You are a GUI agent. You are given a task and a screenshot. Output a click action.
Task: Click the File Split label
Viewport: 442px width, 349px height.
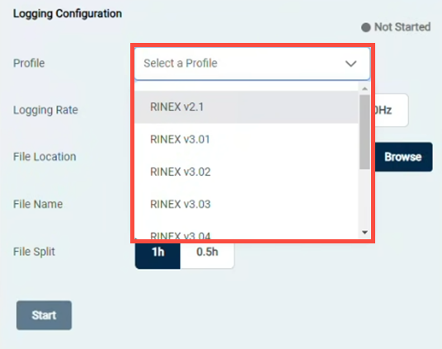[34, 252]
